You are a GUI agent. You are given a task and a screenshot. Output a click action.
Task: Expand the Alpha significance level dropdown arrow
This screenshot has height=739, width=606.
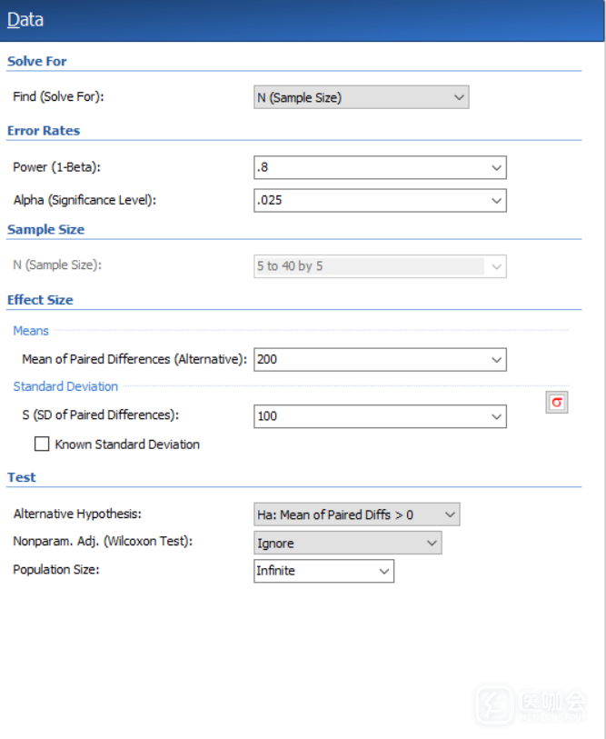[496, 200]
